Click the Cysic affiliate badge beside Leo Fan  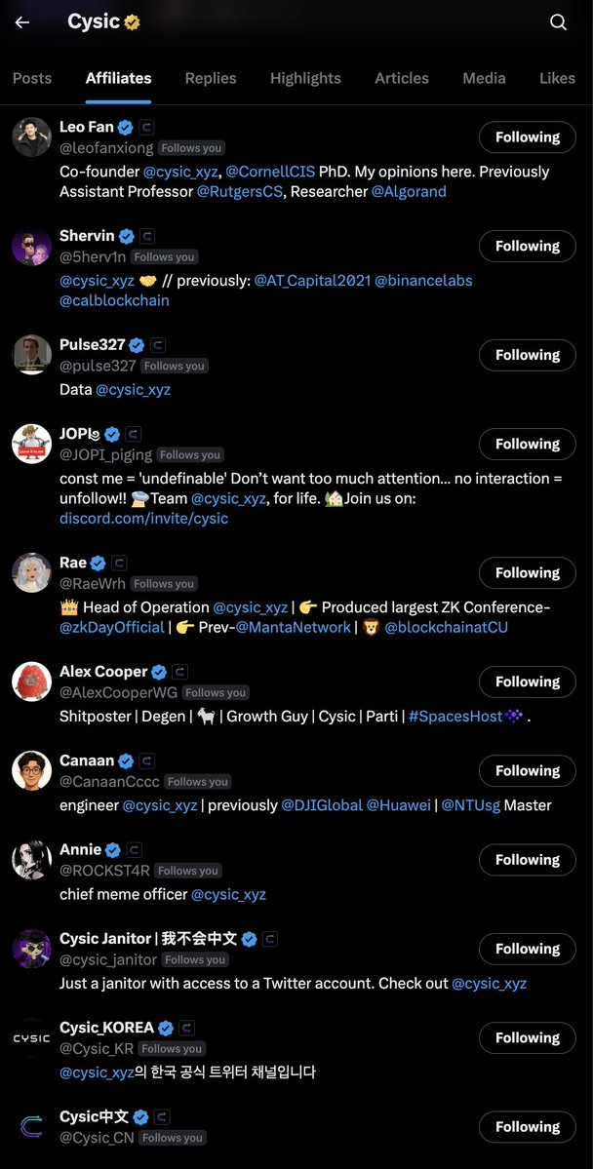[146, 127]
